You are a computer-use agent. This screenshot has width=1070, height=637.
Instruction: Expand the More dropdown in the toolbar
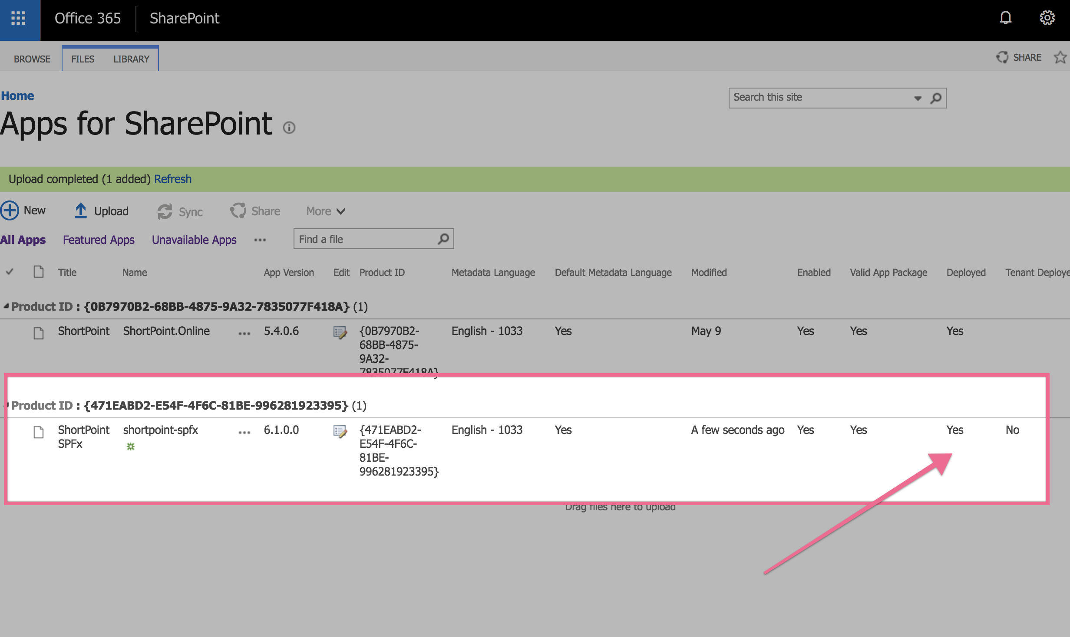pyautogui.click(x=326, y=211)
